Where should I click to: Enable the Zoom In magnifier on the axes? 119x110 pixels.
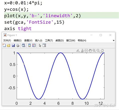(94, 50)
